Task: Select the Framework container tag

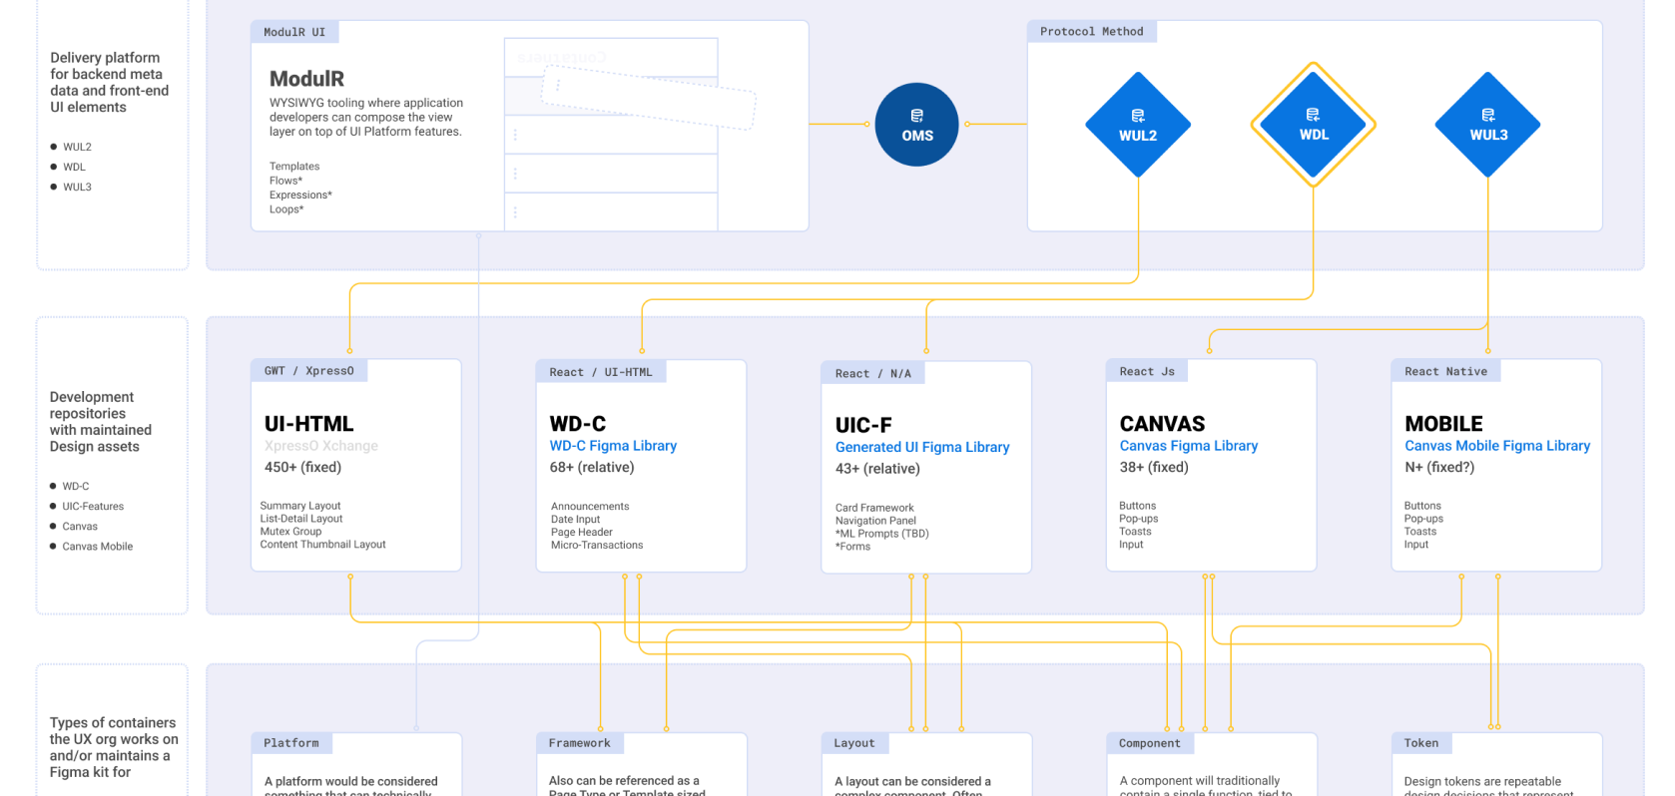Action: pos(579,743)
